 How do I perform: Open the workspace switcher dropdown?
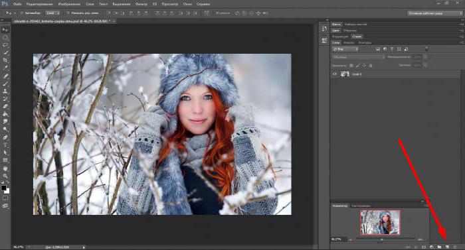click(434, 13)
